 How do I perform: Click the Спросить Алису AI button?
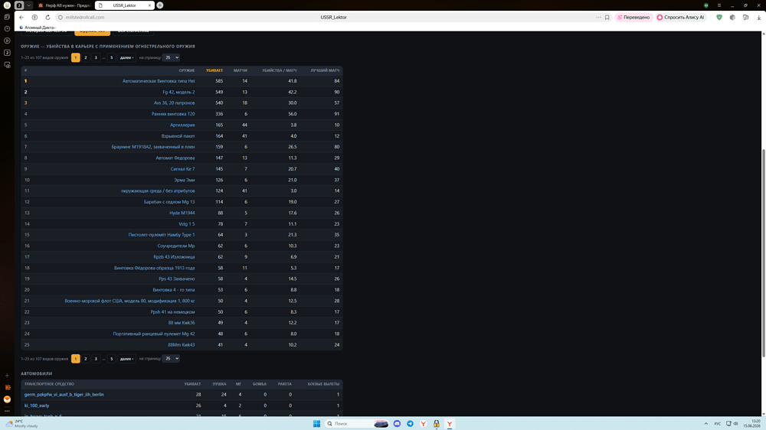tap(680, 17)
